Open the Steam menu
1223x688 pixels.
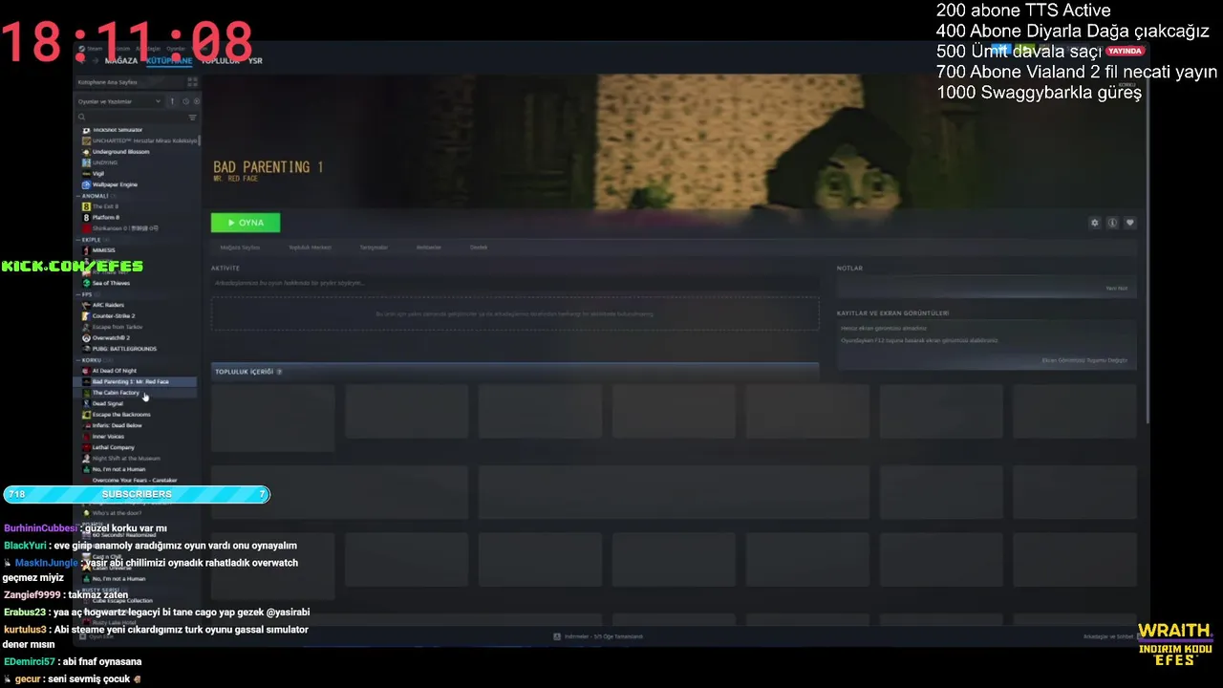point(97,49)
